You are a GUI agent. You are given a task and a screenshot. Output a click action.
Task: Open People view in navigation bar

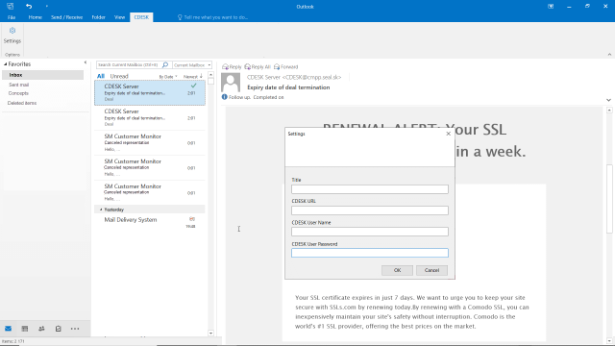[41, 329]
